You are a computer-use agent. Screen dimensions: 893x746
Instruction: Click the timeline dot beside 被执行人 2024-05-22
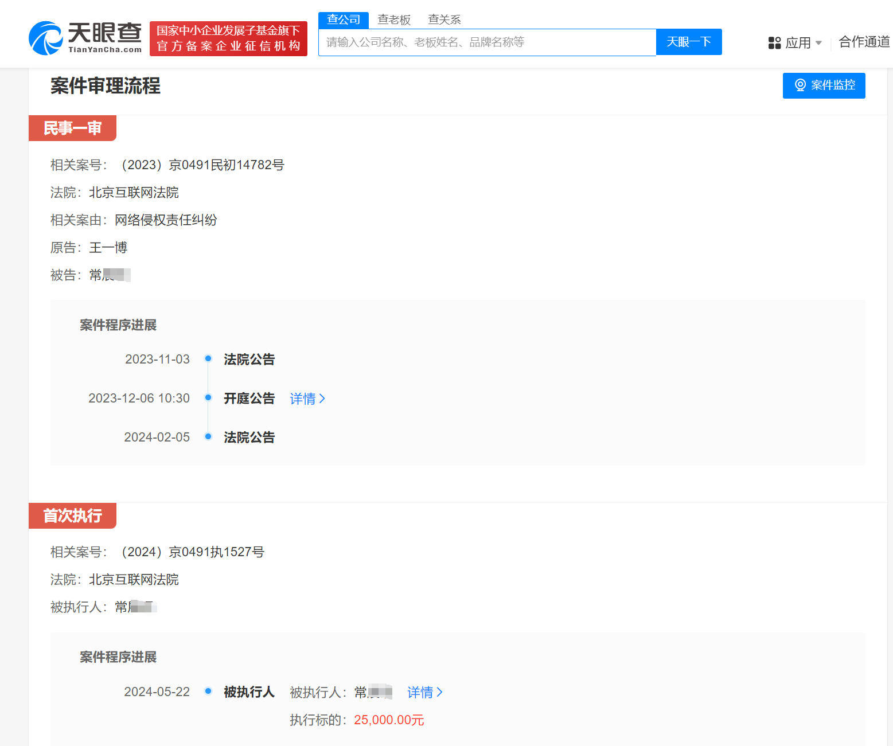208,691
